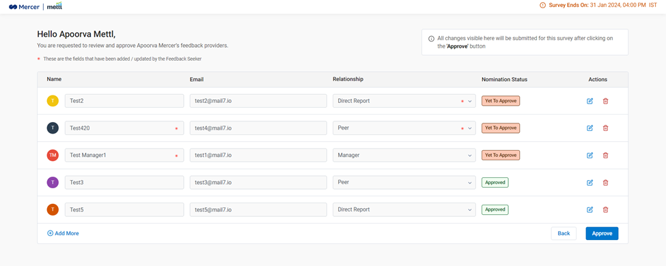Open Direct Report dropdown for Test2

[x=404, y=101]
